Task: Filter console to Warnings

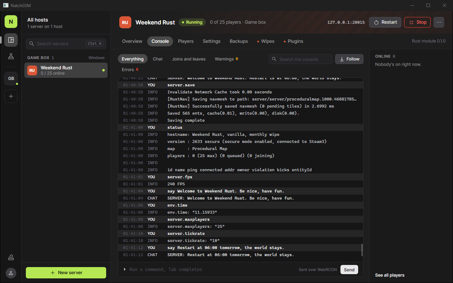Action: [226, 59]
